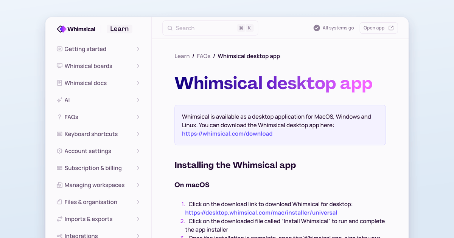Click the Open app button
The width and height of the screenshot is (454, 238).
[x=378, y=28]
